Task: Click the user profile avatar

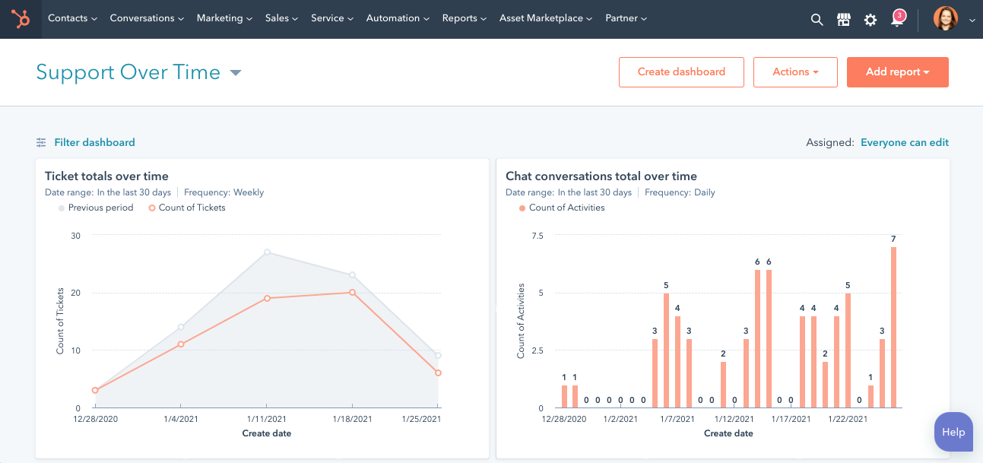Action: (945, 19)
